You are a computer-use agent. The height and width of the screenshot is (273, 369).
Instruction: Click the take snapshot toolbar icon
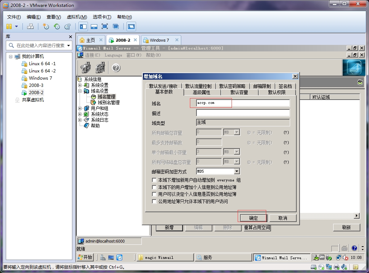click(x=46, y=26)
